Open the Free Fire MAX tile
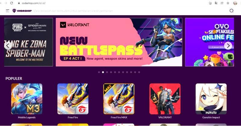241x126 pixels. click(x=119, y=99)
